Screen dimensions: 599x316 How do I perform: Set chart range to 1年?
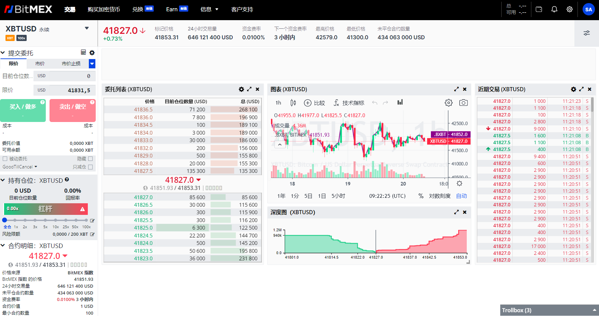pos(281,196)
